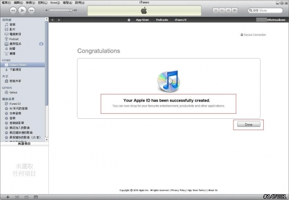Open the App Store Terms link
This screenshot has height=200, width=289.
(196, 190)
